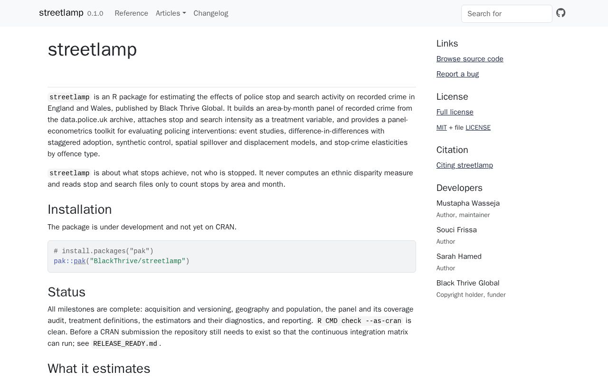608x380 pixels.
Task: Click the Links sidebar heading
Action: 447,44
